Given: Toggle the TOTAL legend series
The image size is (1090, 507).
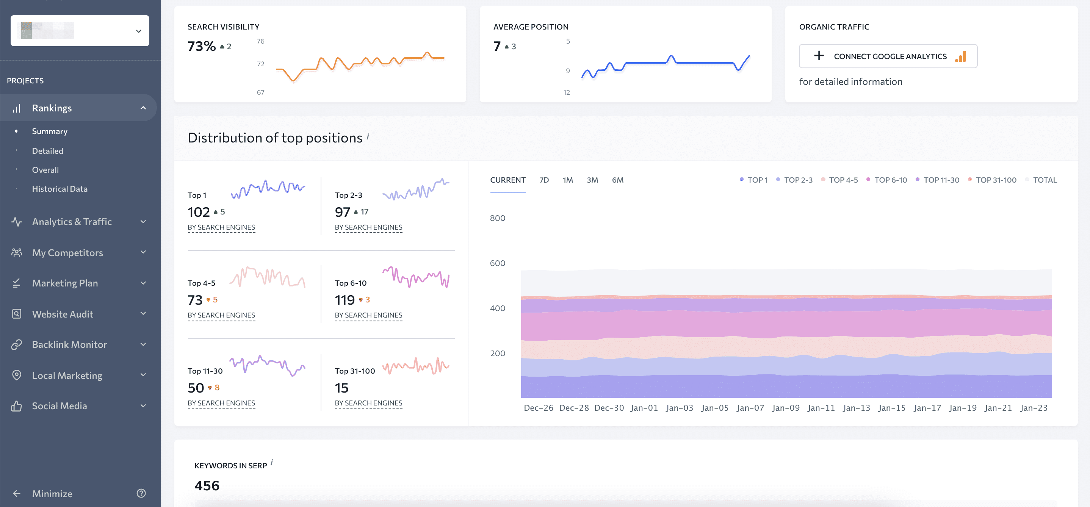Looking at the screenshot, I should tap(1041, 180).
